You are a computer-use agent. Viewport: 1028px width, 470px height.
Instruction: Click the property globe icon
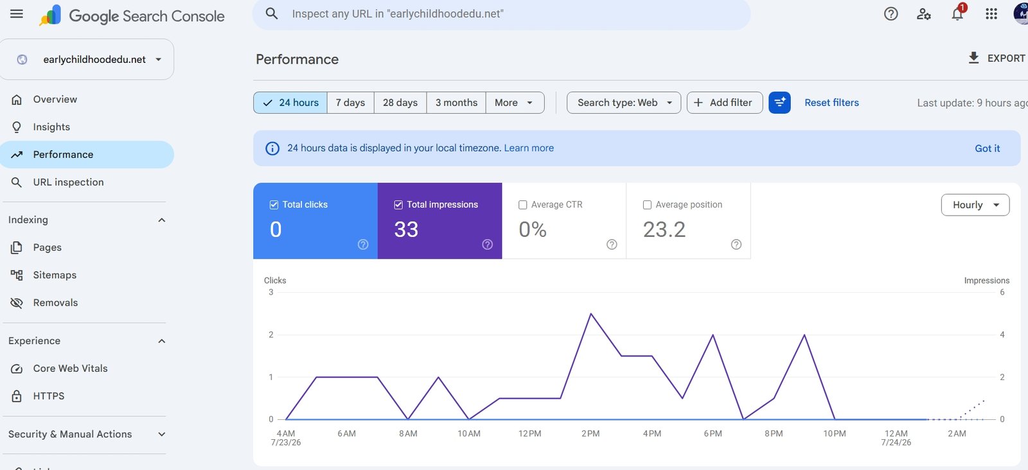click(x=22, y=59)
